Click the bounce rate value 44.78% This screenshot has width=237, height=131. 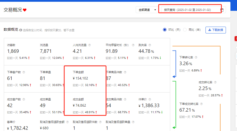[x=146, y=51]
